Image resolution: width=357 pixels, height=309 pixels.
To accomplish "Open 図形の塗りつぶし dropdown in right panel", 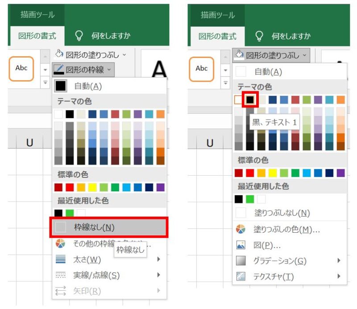I will (271, 55).
